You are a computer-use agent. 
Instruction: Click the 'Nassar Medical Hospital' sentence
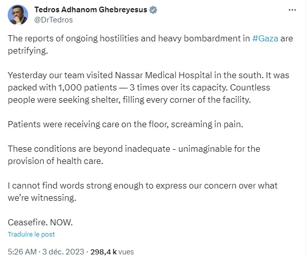[x=148, y=75]
